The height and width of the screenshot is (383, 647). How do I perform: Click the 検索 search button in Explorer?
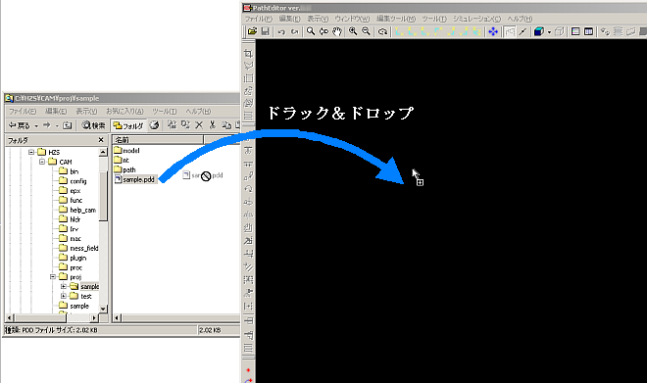pyautogui.click(x=94, y=125)
